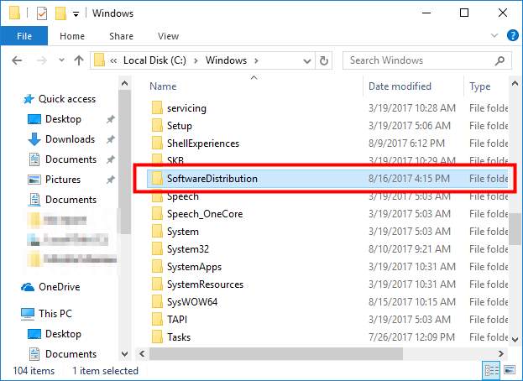Click the Properties icon in the title bar
523x381 pixels.
tap(41, 13)
